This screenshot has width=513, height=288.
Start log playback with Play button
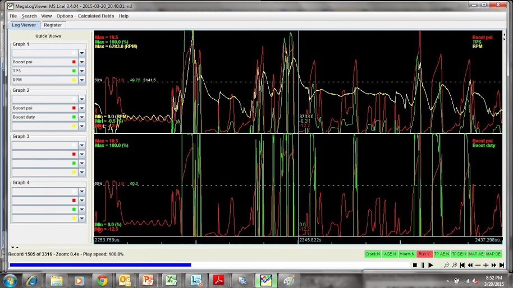point(430,265)
